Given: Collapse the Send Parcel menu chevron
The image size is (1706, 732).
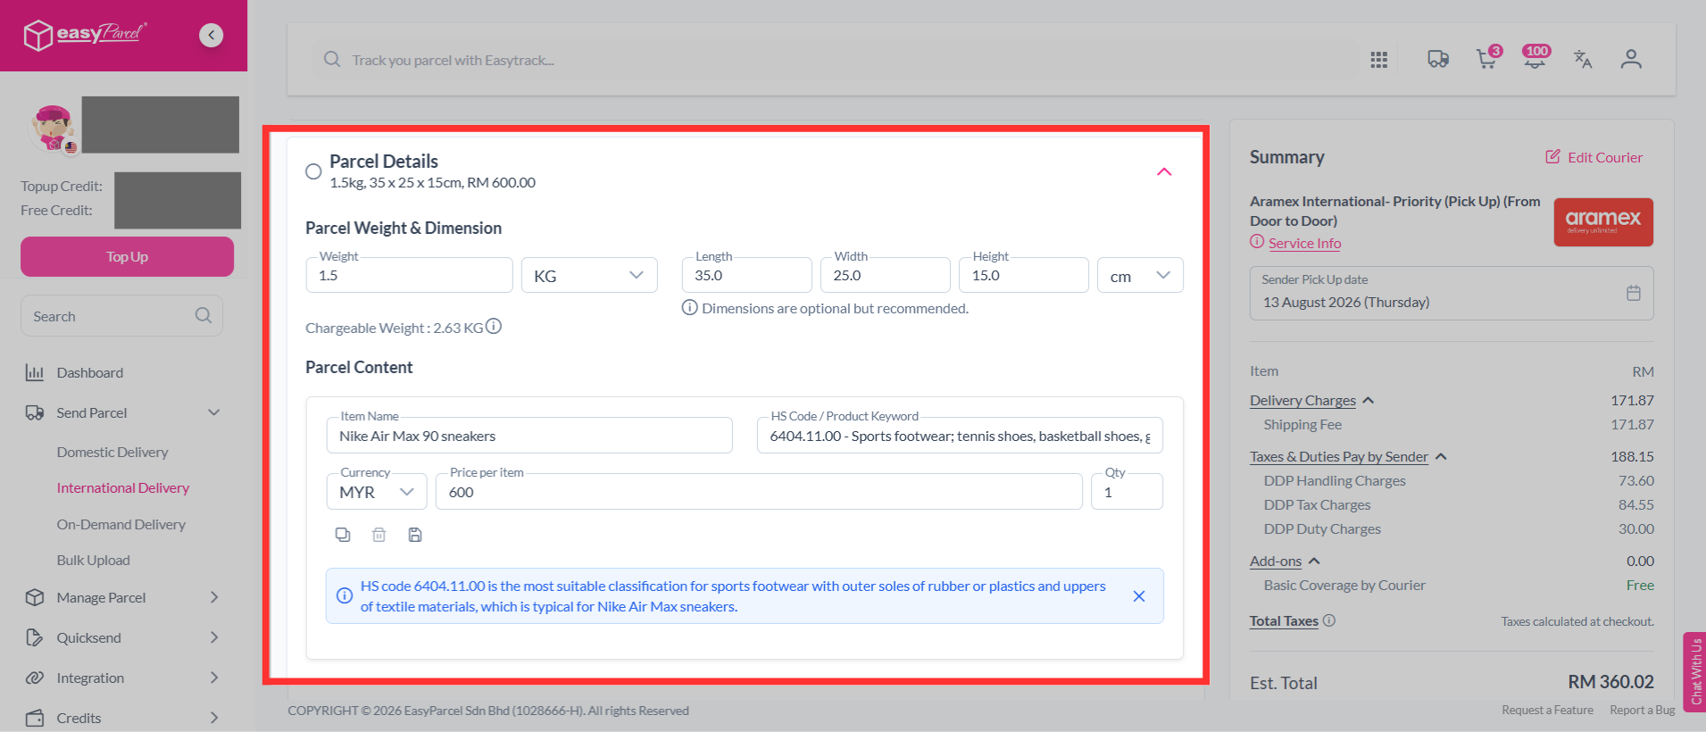Looking at the screenshot, I should click(214, 412).
